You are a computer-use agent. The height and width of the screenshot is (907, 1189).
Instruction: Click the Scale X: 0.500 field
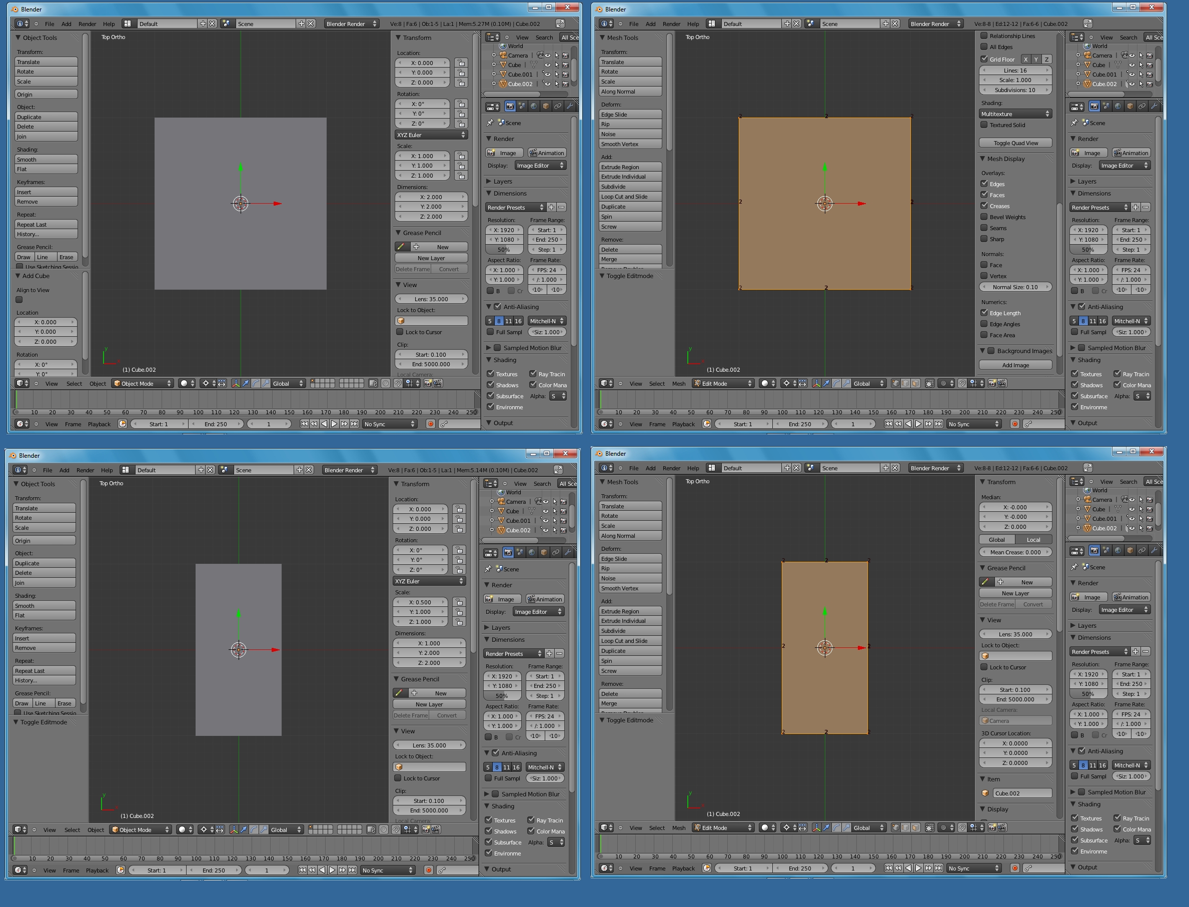(421, 602)
